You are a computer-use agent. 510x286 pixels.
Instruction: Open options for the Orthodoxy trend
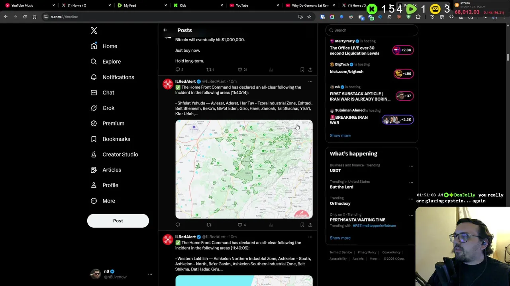pos(411,199)
